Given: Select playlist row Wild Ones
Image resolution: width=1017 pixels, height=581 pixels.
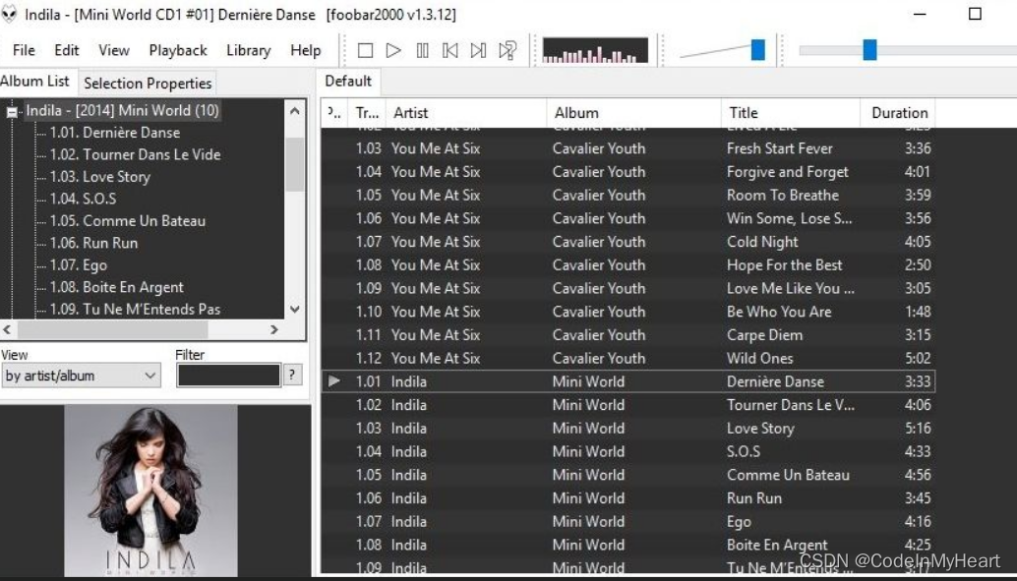Looking at the screenshot, I should pyautogui.click(x=628, y=359).
